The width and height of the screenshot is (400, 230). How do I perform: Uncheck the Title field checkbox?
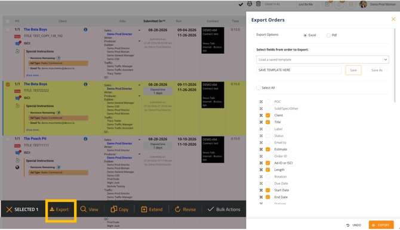click(267, 122)
